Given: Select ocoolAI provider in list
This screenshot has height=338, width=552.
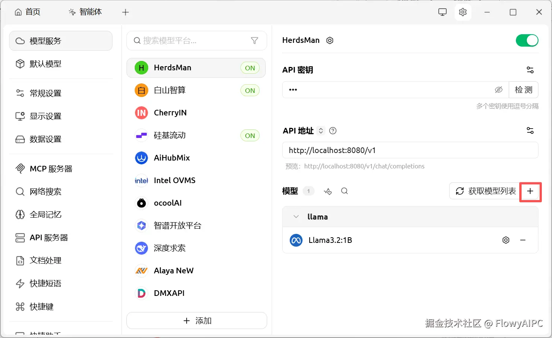Looking at the screenshot, I should tap(196, 203).
